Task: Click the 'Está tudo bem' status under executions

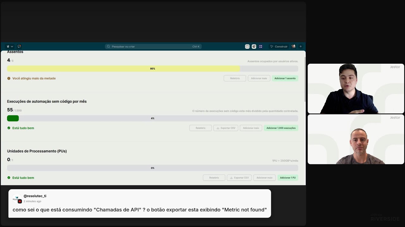Action: click(x=21, y=128)
